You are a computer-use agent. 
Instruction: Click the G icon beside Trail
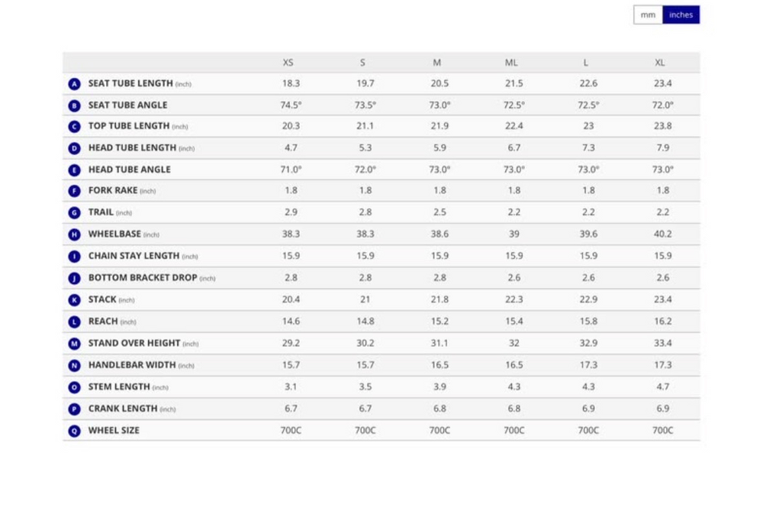[75, 212]
